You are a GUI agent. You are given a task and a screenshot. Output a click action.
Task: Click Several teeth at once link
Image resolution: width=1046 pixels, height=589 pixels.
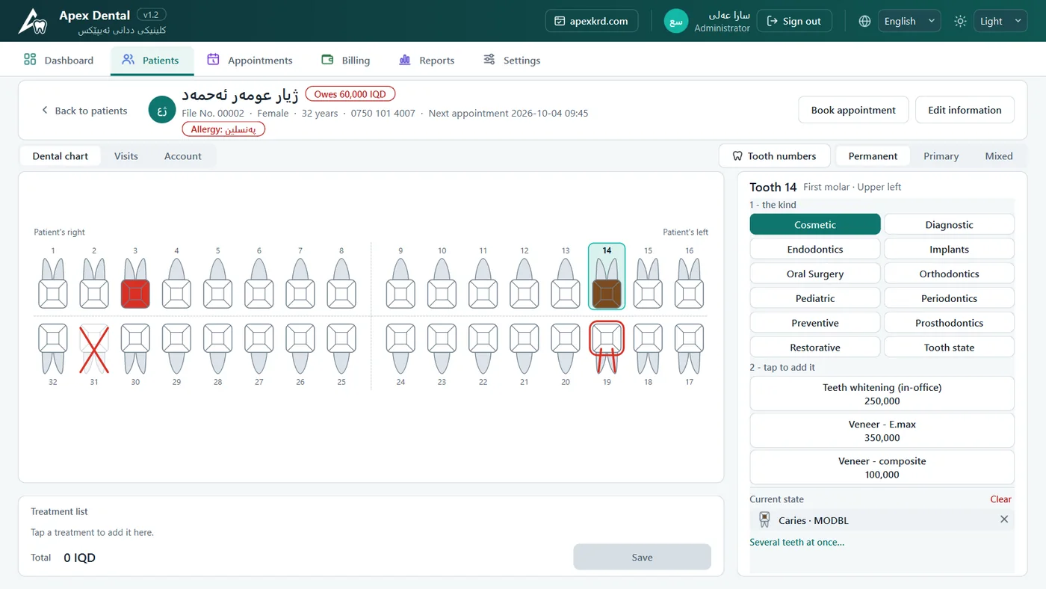[x=797, y=542]
